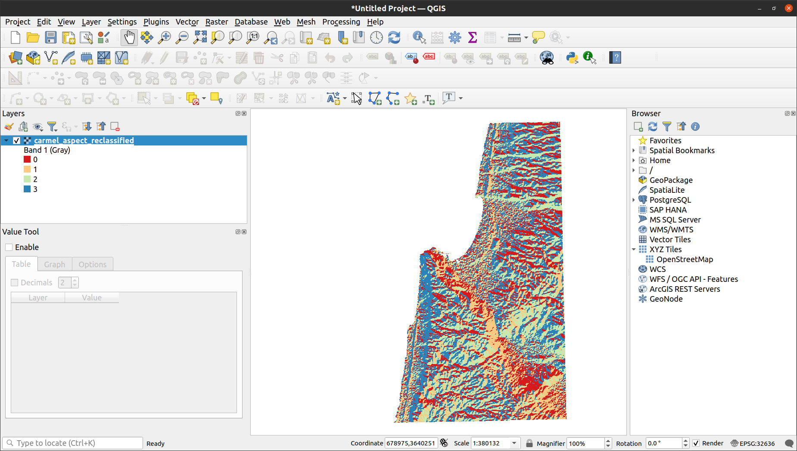This screenshot has width=797, height=451.
Task: Open the Statistical Summary sigma icon
Action: (x=473, y=38)
